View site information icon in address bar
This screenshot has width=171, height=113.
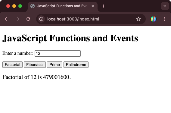41,19
